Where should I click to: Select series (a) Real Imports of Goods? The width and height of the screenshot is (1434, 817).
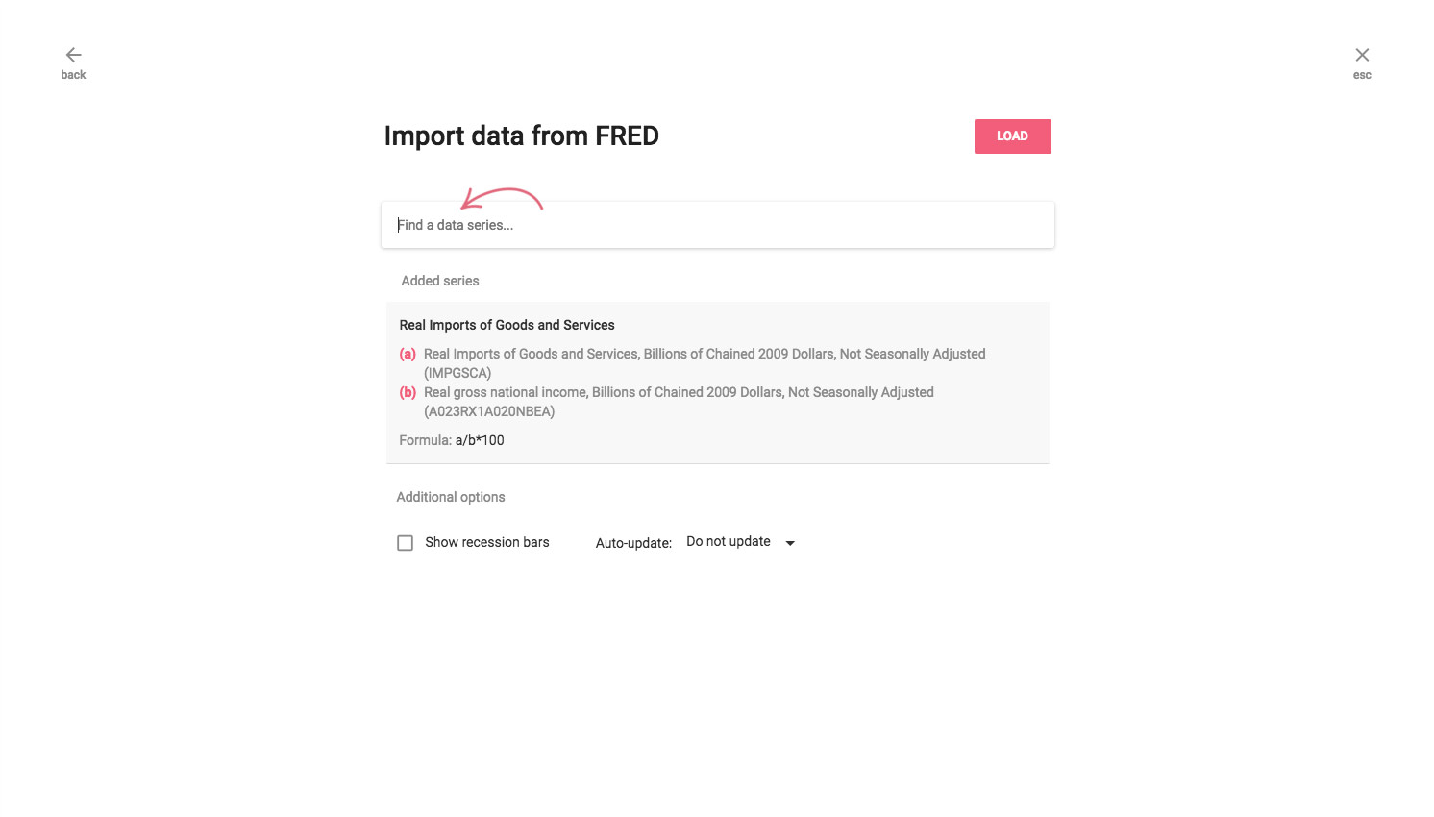tap(705, 363)
